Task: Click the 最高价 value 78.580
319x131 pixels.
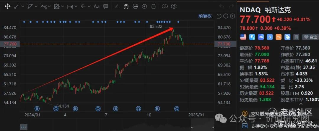Action: (x=261, y=48)
